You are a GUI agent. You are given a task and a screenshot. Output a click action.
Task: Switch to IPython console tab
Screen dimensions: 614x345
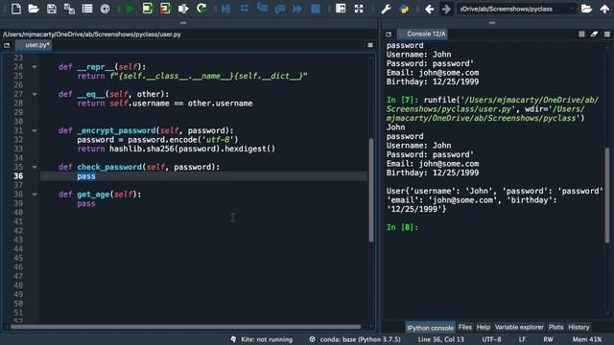(430, 328)
